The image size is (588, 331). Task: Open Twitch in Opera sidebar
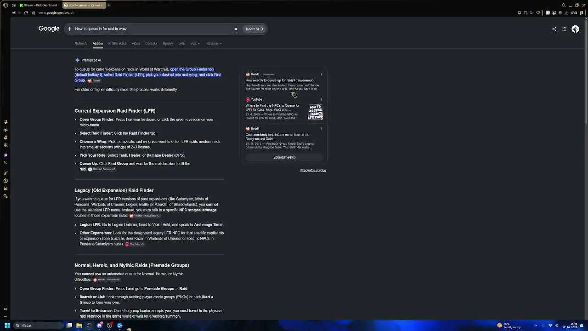pos(6,155)
